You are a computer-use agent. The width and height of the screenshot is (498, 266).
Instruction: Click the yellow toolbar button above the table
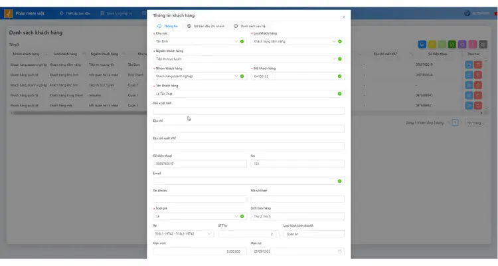tap(432, 45)
